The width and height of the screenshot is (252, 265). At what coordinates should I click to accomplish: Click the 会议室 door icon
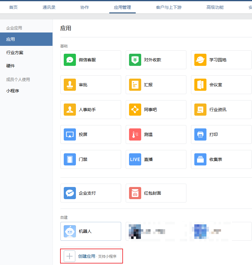coord(200,85)
